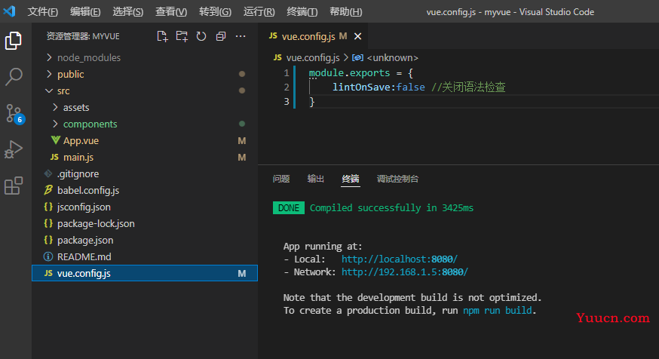Open the Explorer view in activity bar
Screen dimensions: 659x359
tap(14, 41)
